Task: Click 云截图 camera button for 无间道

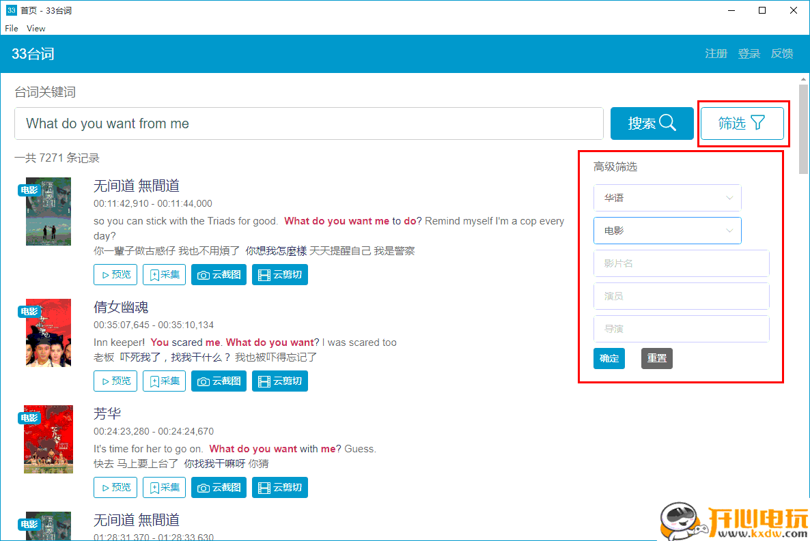Action: [x=219, y=275]
